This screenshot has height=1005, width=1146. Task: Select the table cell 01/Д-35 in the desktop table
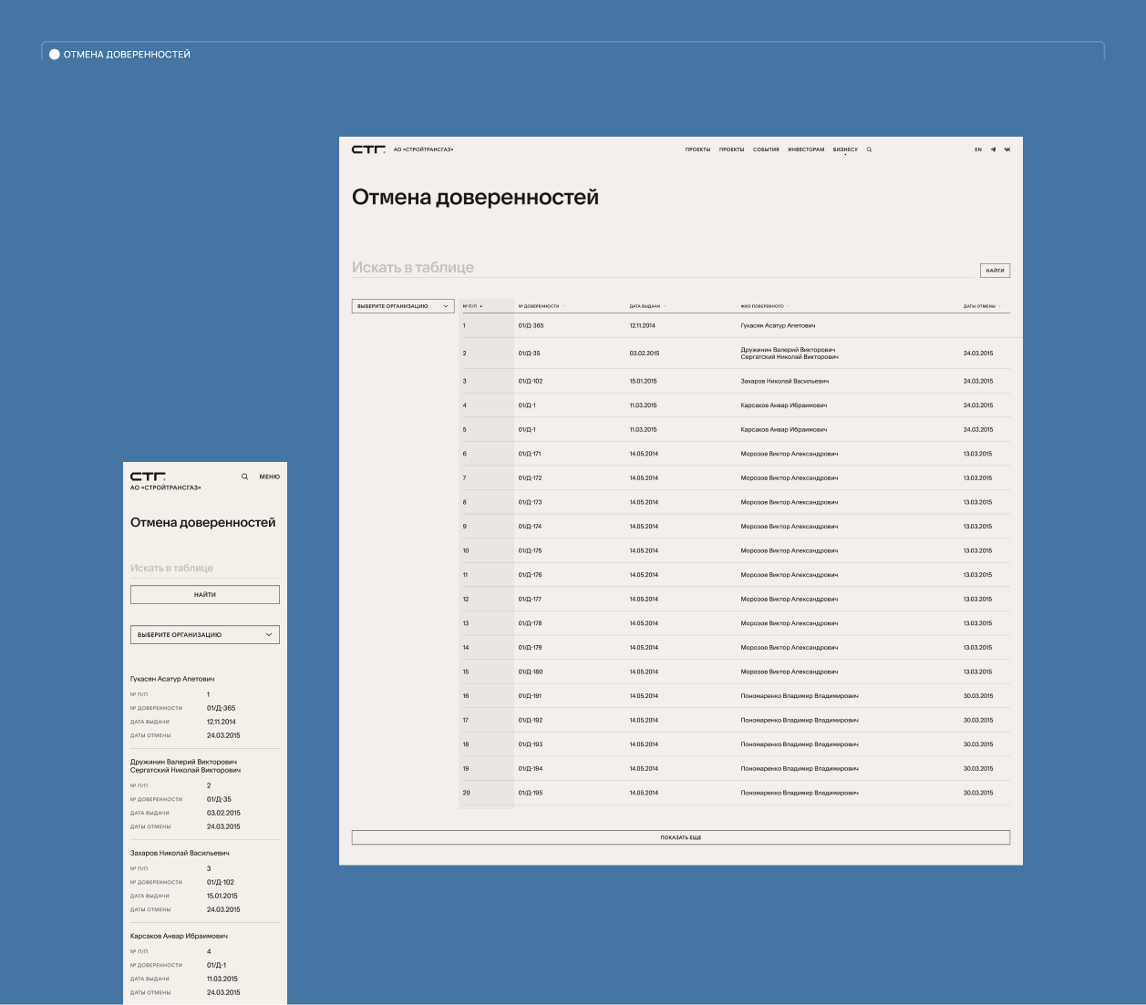coord(529,354)
